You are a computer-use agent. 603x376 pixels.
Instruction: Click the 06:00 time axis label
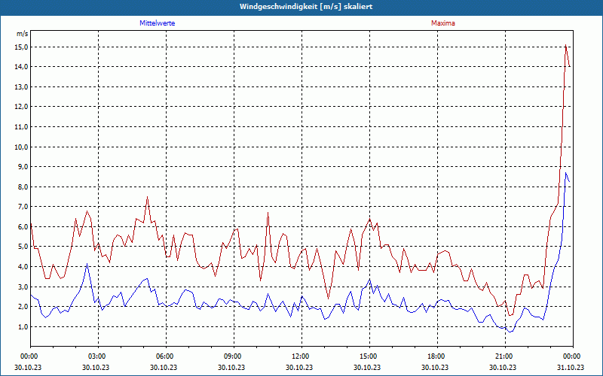(166, 356)
